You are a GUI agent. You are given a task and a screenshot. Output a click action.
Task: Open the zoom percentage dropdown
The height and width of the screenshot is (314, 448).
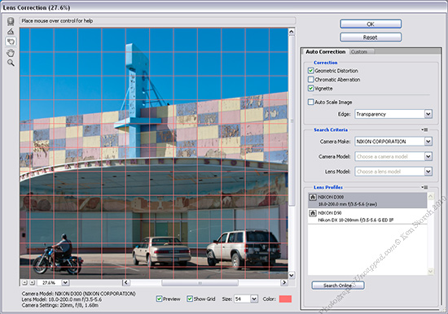[x=65, y=282]
